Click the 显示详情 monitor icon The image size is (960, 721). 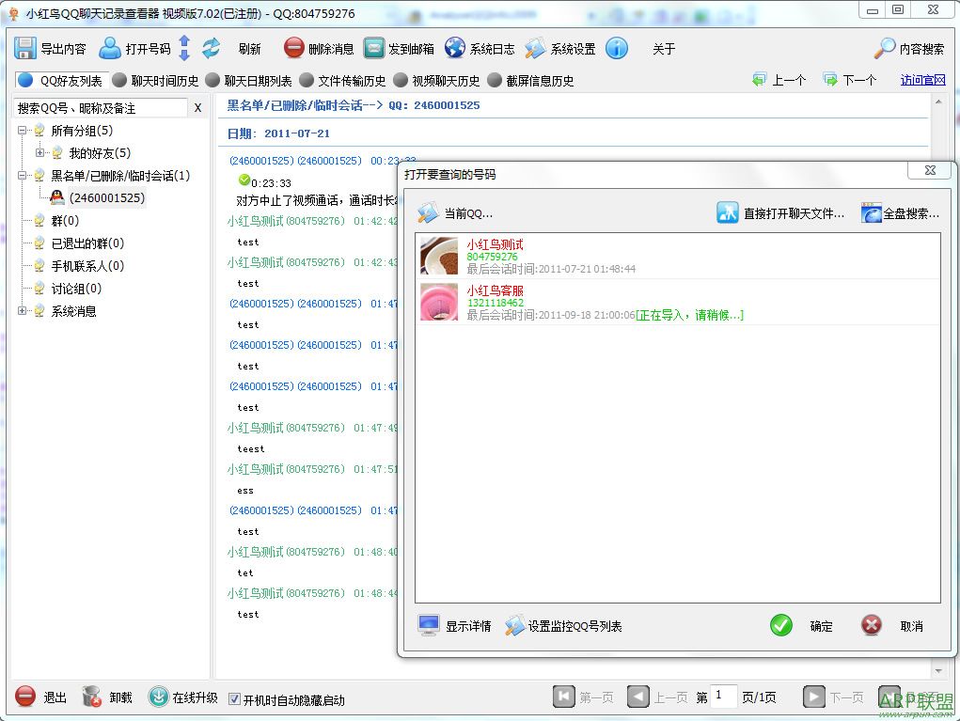[428, 625]
